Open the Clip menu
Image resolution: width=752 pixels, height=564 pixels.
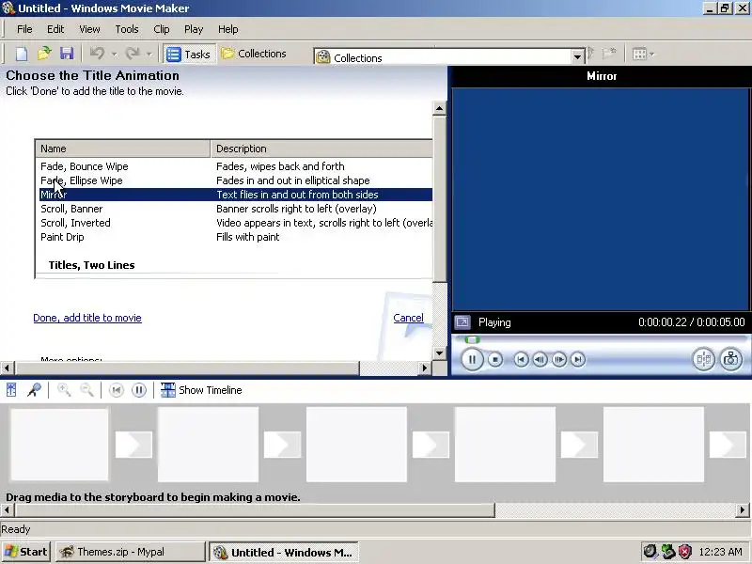(x=162, y=29)
